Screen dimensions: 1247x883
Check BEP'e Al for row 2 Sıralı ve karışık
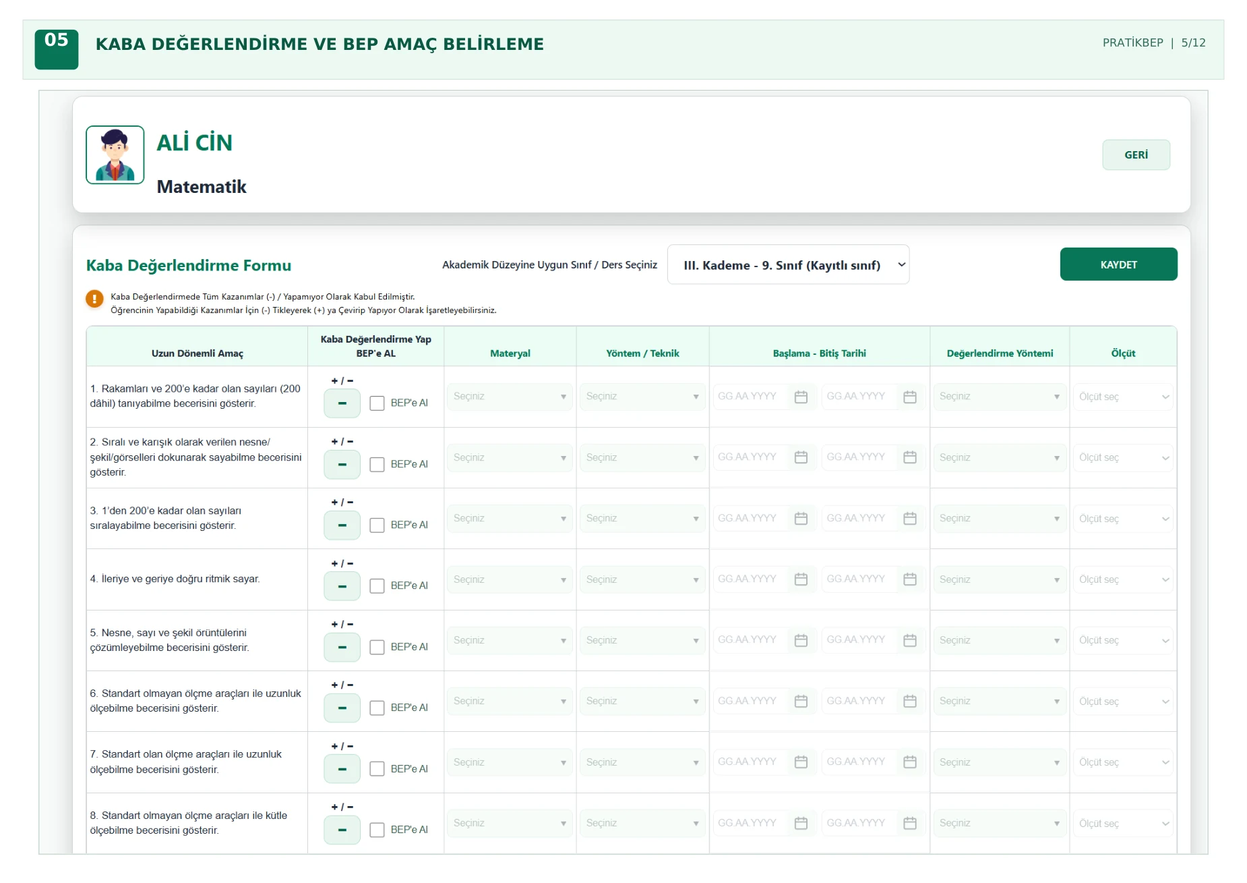pos(377,464)
